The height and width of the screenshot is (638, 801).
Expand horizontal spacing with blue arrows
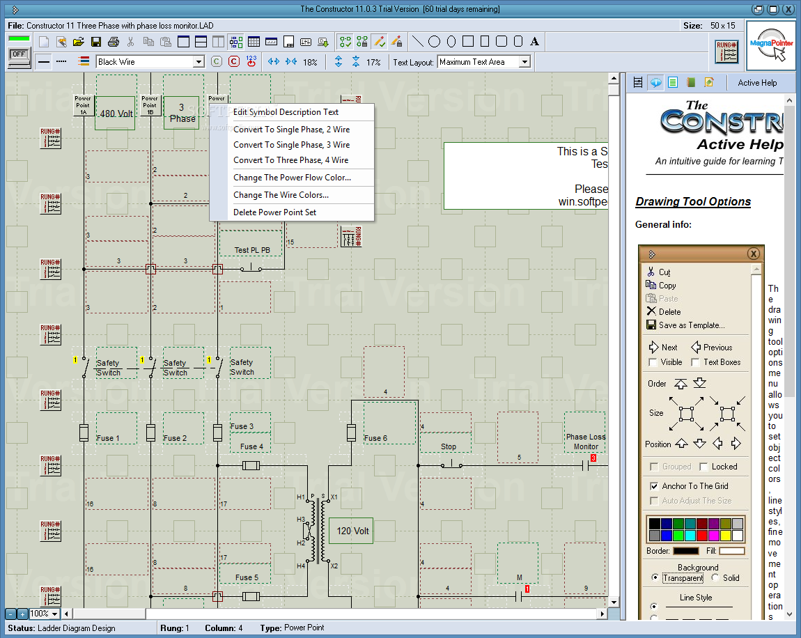[274, 62]
